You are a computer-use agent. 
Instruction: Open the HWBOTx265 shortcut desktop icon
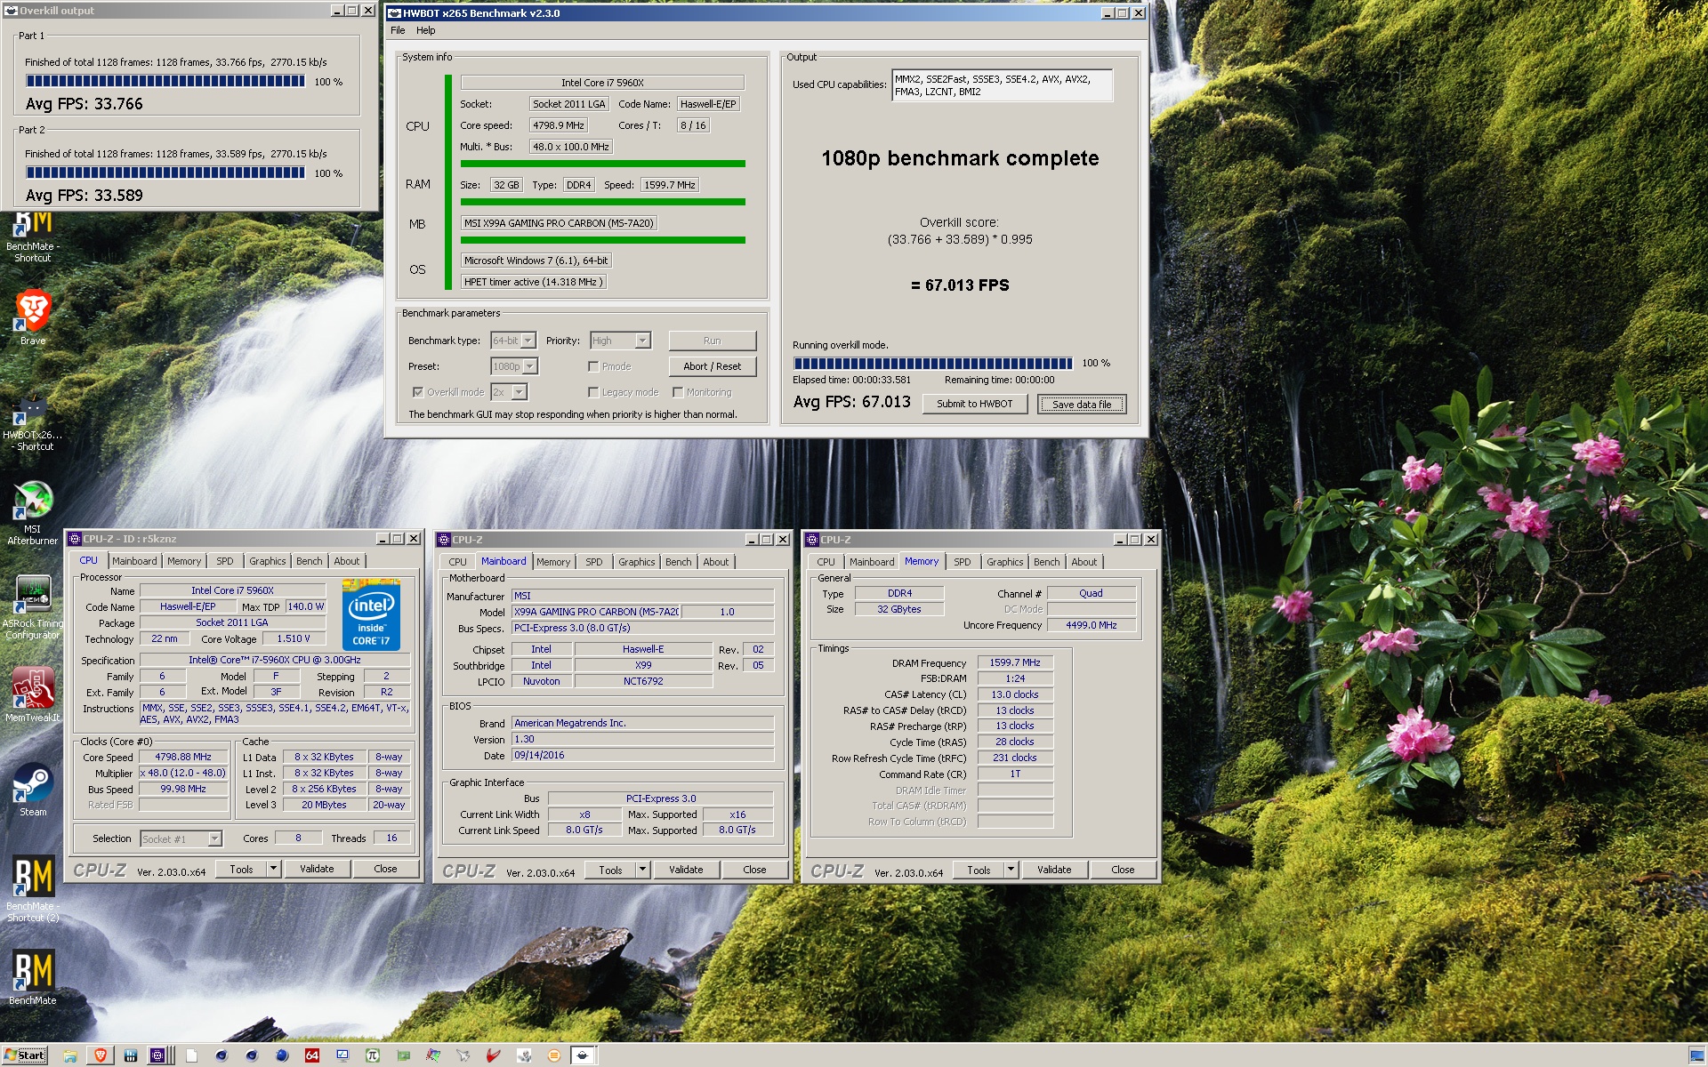pos(33,424)
